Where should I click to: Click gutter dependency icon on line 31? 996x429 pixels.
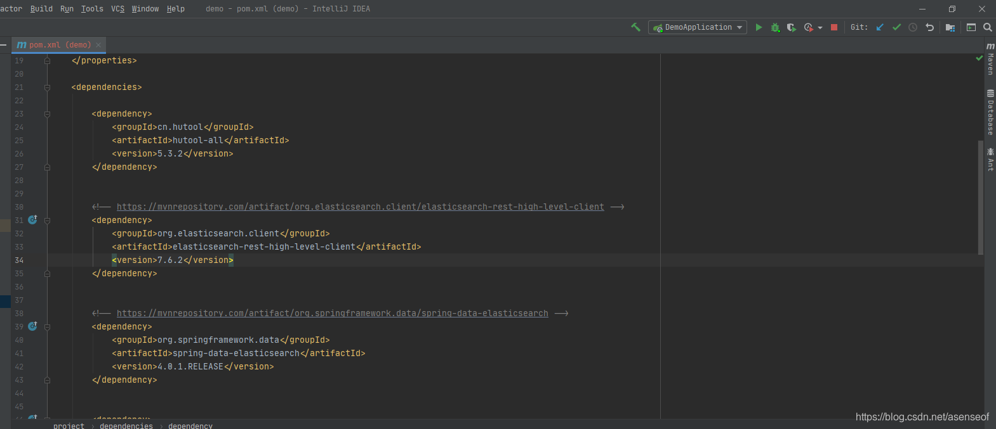tap(32, 219)
